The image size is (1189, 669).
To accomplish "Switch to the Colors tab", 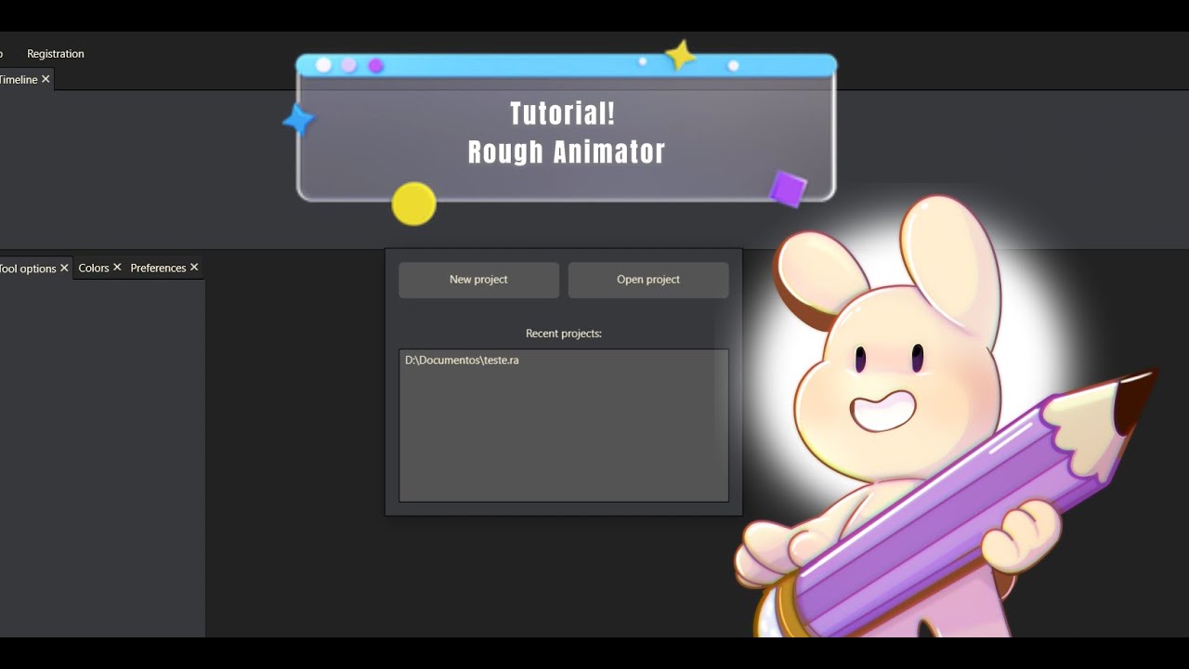I will pos(94,268).
